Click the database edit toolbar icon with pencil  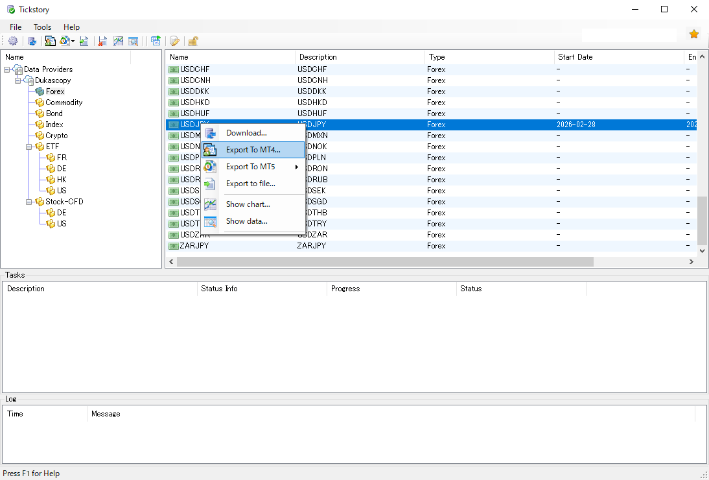coord(174,41)
